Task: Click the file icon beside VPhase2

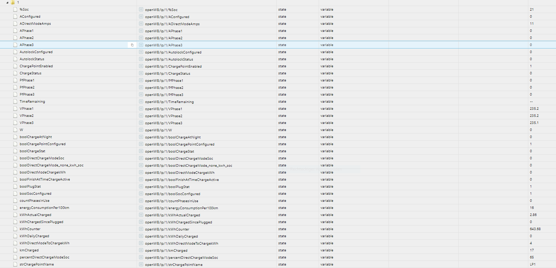Action: [15, 116]
